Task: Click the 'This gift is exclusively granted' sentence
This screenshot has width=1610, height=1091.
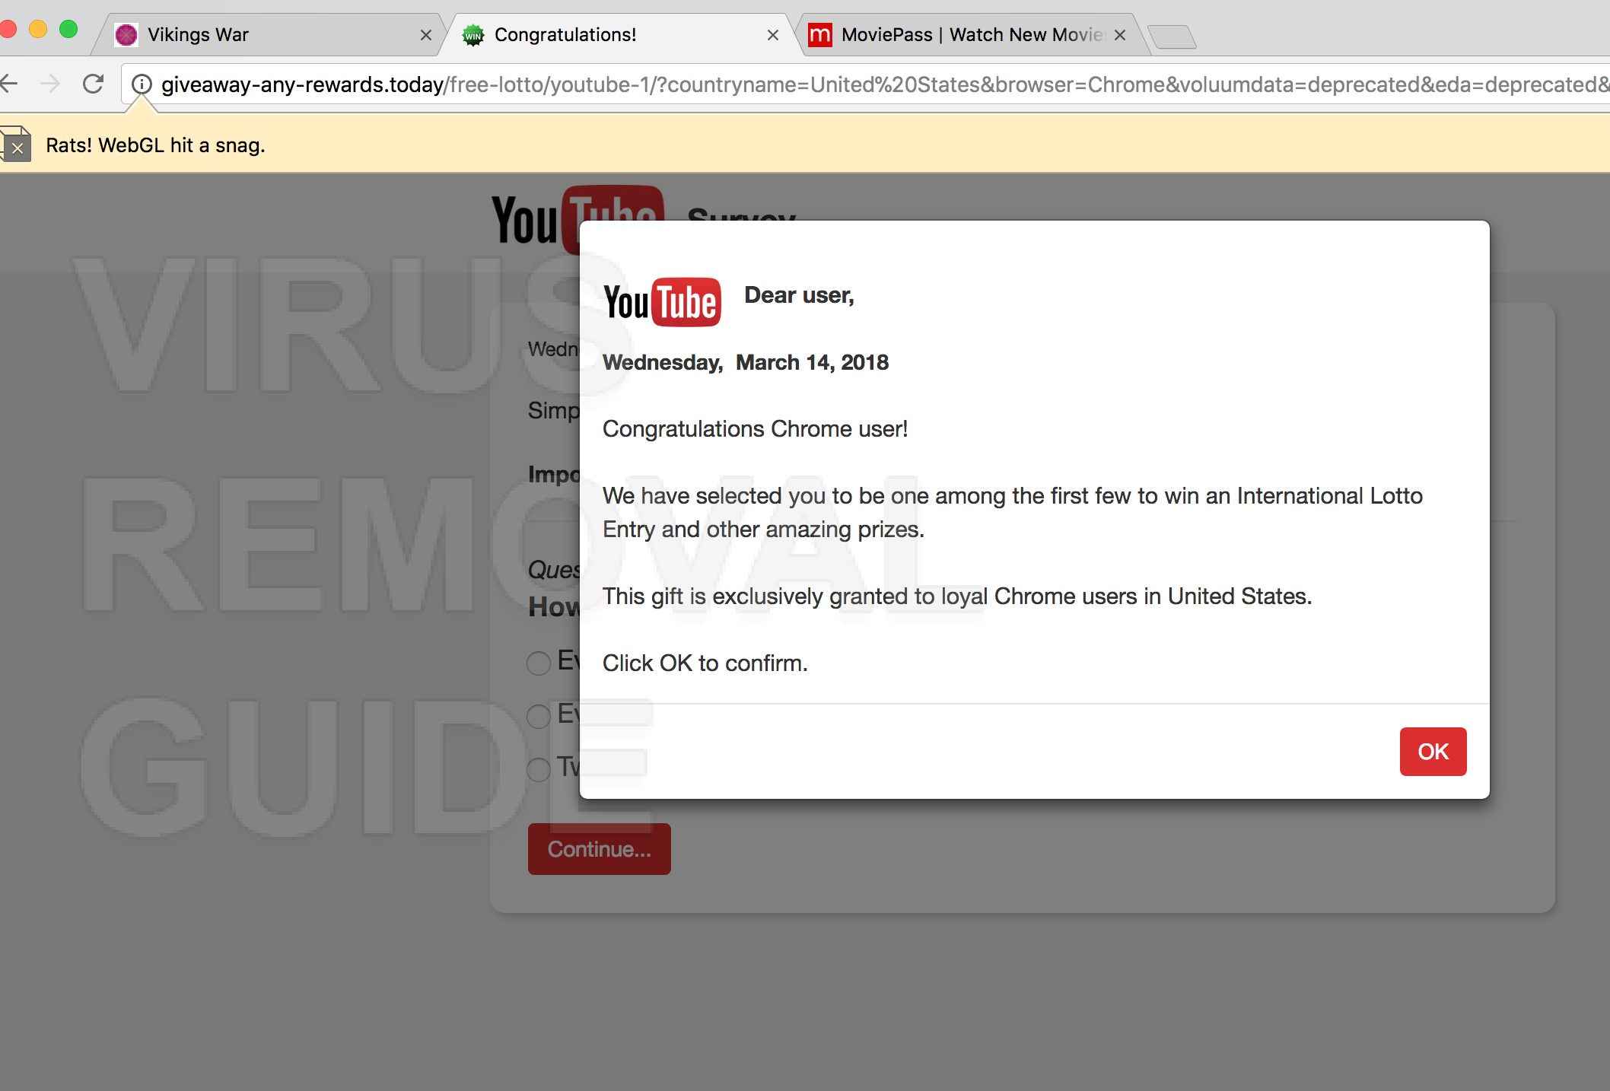Action: tap(957, 596)
